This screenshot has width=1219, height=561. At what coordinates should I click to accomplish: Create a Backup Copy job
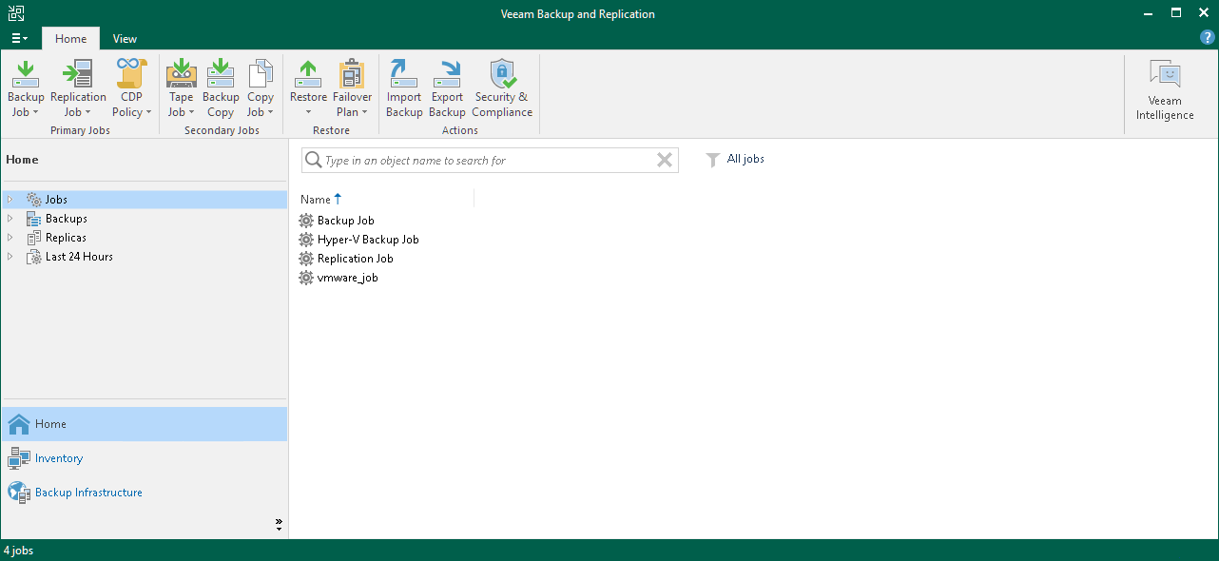click(x=221, y=88)
